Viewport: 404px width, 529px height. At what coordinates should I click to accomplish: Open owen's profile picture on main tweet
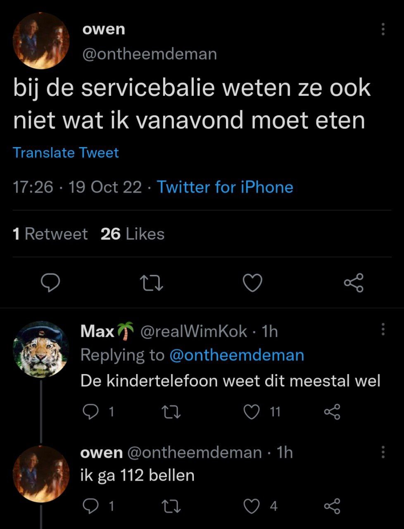(41, 41)
